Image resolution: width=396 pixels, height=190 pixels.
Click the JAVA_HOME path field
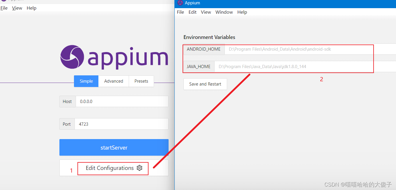coord(305,67)
